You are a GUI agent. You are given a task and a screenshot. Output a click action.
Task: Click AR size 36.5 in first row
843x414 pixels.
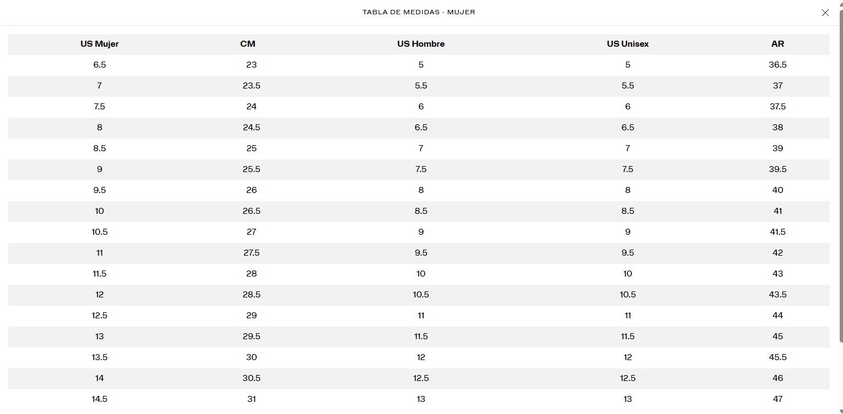777,65
